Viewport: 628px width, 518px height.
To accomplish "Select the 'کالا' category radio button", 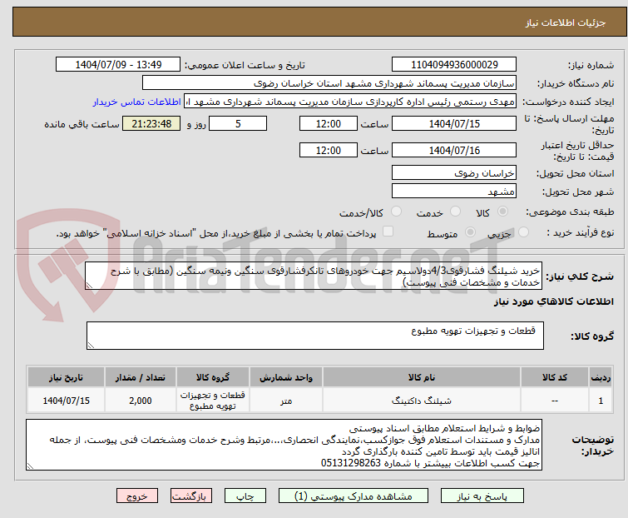I will 502,212.
